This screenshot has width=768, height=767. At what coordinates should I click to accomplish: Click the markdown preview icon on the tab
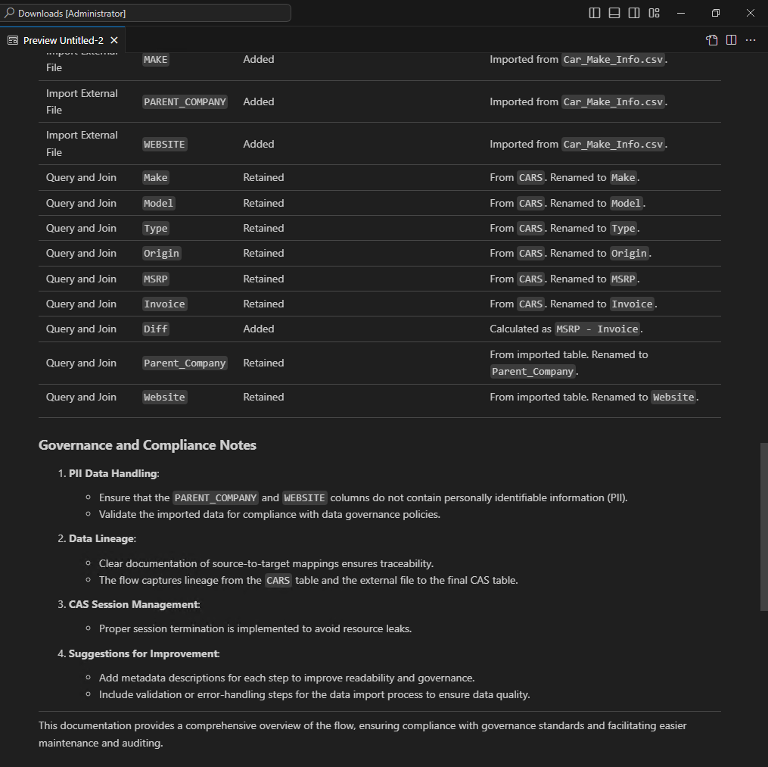pos(12,39)
